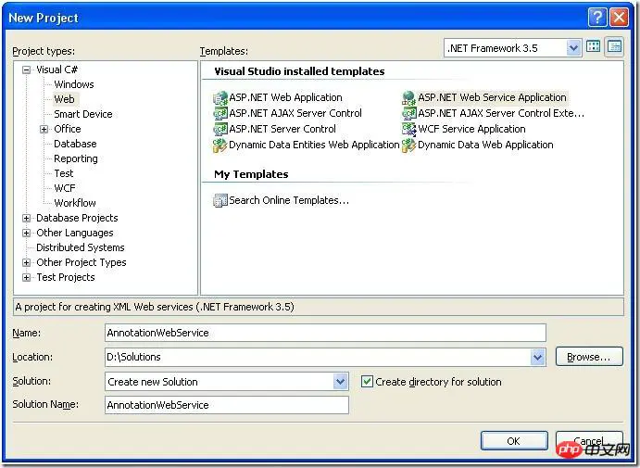Click the Search Online Templates icon
Screen dimensions: 640x468
[220, 200]
